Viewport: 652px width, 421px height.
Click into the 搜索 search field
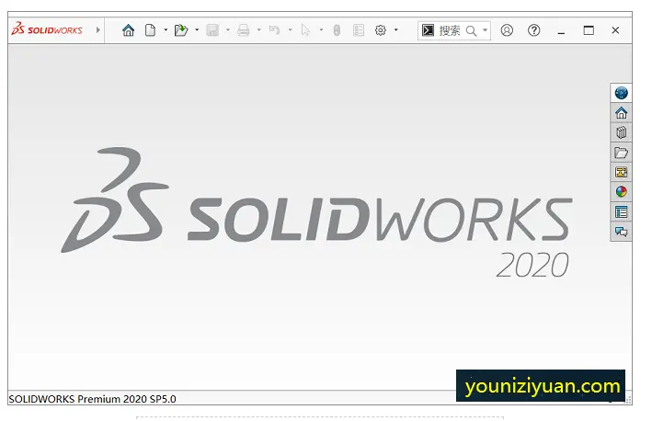tap(450, 30)
